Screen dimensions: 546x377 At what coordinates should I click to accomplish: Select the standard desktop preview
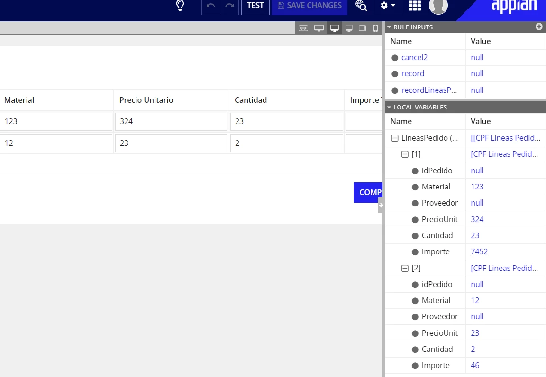pos(334,28)
